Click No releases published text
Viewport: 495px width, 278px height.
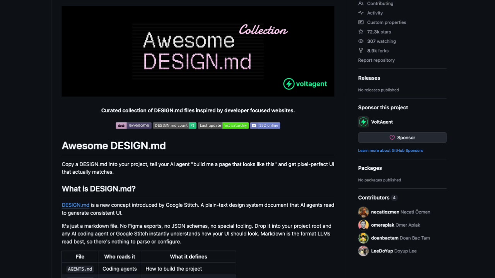(x=378, y=90)
